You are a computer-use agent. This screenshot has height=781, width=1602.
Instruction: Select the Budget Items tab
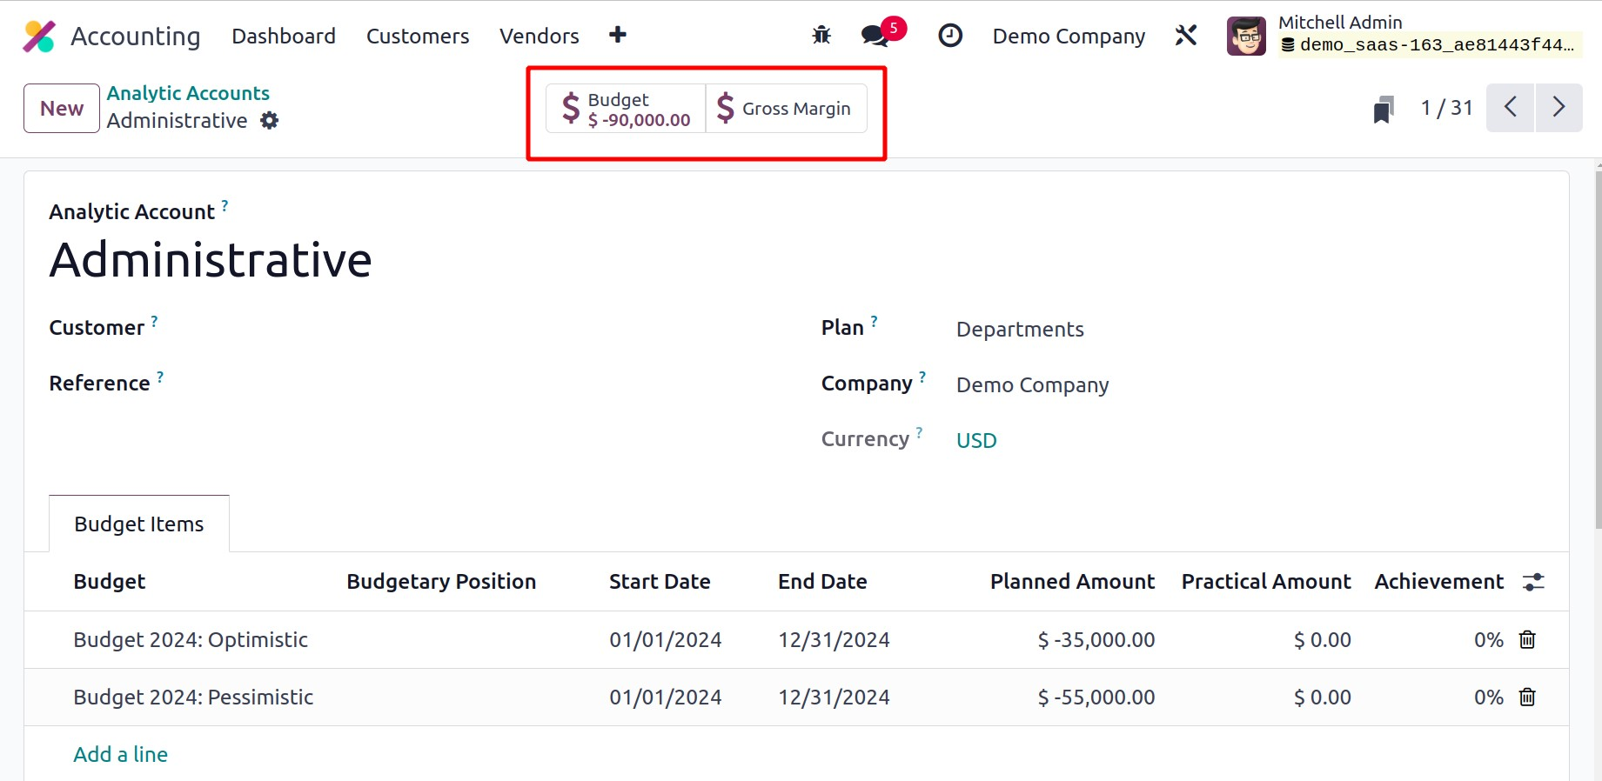coord(139,524)
